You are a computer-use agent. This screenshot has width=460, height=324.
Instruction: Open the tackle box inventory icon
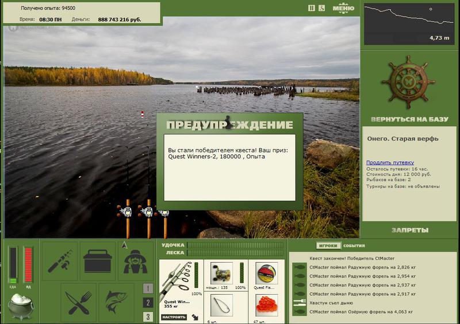[x=97, y=261]
